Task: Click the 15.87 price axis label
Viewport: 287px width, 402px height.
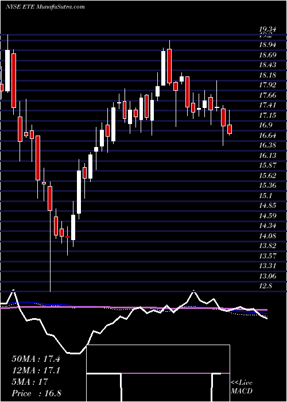Action: [x=267, y=165]
